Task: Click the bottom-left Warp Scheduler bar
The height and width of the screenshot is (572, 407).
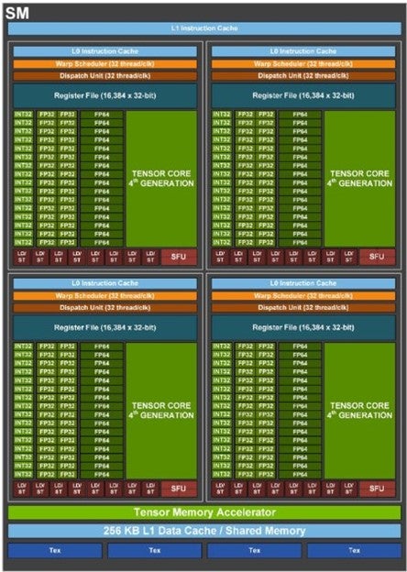Action: click(105, 296)
